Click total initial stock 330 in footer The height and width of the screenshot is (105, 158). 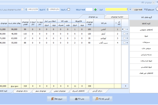click(90, 86)
